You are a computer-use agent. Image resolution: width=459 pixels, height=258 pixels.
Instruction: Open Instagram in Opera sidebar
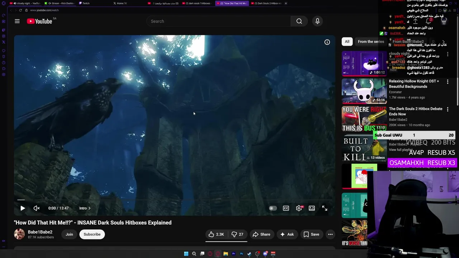4,36
